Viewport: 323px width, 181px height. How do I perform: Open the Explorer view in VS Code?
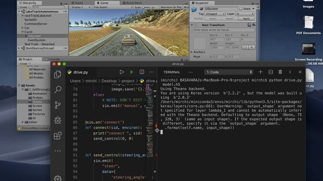pyautogui.click(x=58, y=74)
